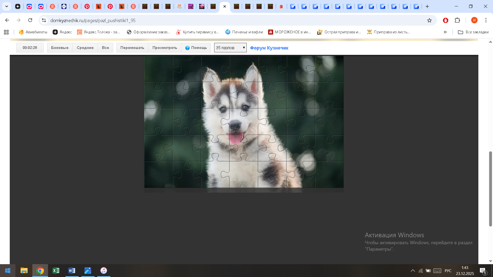Expand the hidden bookmarks chevron
Viewport: 493px width, 277px height.
point(445,32)
